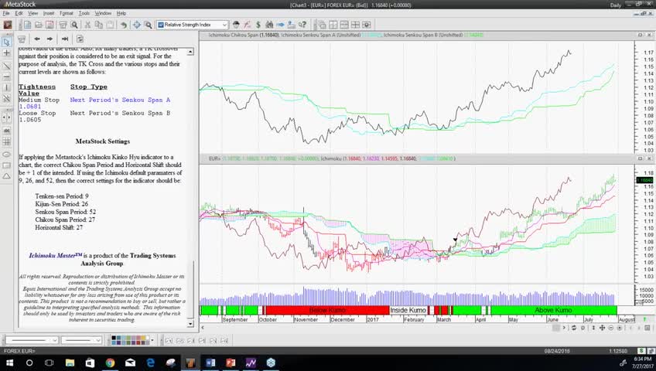Click the Zoom magnifier icon beside indicator box
The image size is (656, 371).
point(148,25)
